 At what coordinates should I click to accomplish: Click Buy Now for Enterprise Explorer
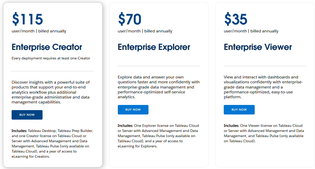coord(133,110)
